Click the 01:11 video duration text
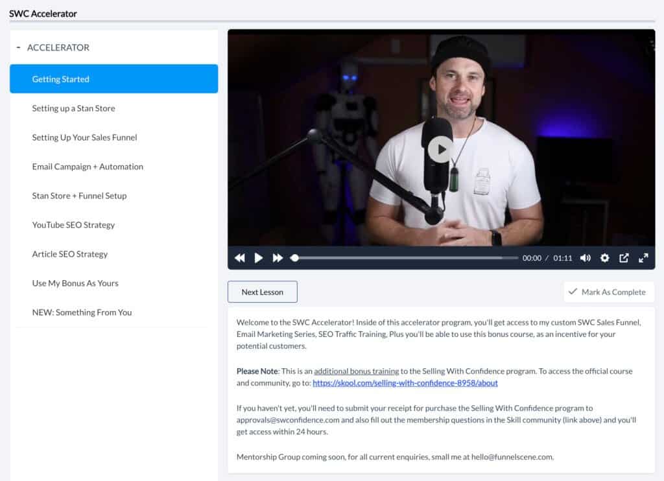This screenshot has height=481, width=664. [x=562, y=258]
